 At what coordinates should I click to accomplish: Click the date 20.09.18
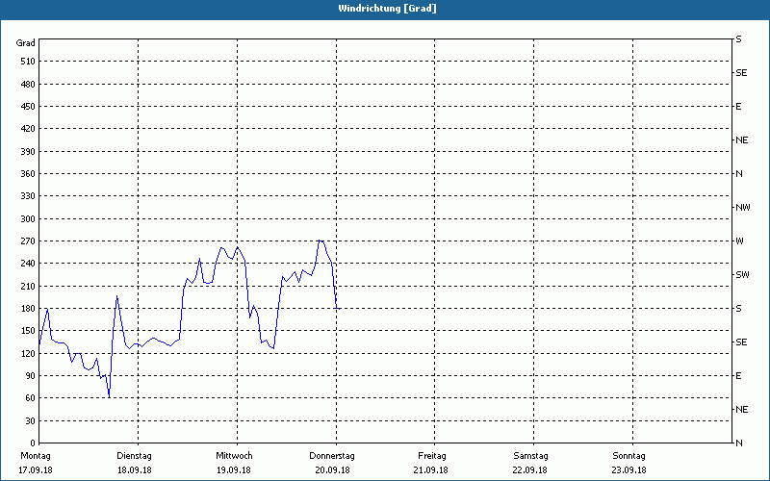click(332, 470)
